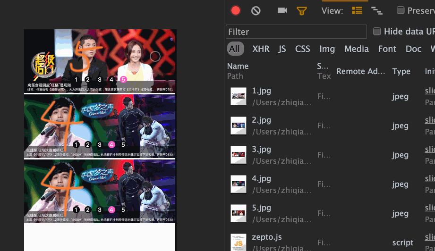Filter requests by JS

[282, 49]
